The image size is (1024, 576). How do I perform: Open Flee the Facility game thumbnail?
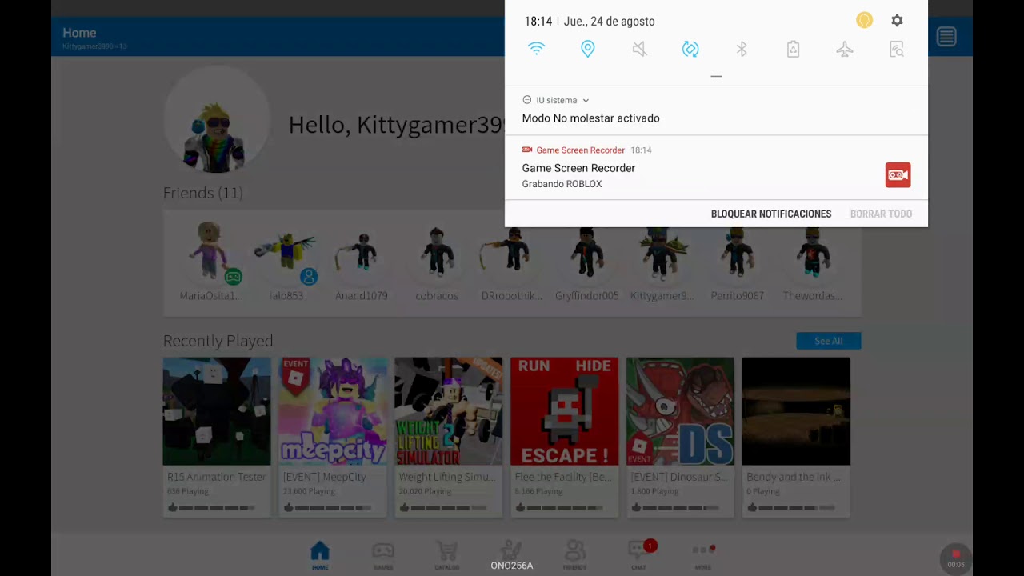[x=565, y=411]
